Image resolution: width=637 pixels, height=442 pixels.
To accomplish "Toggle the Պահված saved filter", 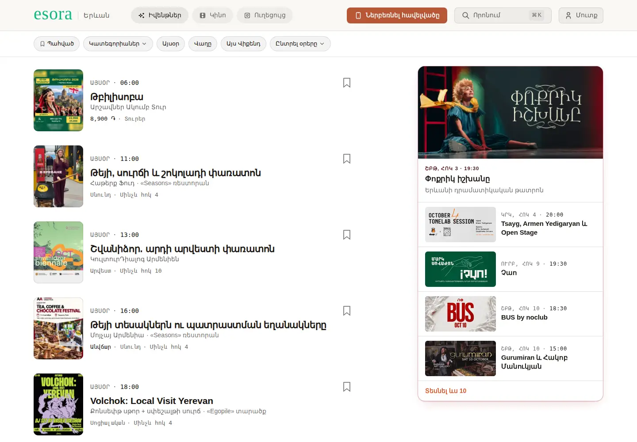I will (x=57, y=44).
